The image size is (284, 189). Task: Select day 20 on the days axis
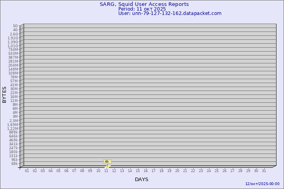177,171
